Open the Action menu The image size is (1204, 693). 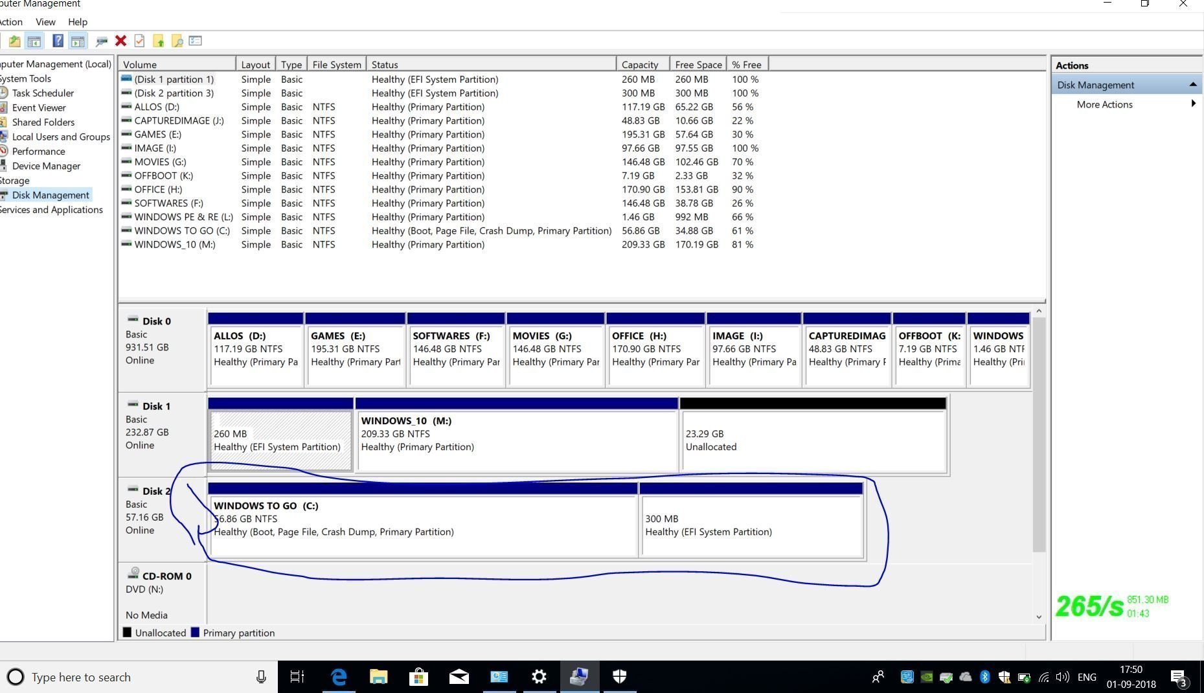pyautogui.click(x=11, y=21)
